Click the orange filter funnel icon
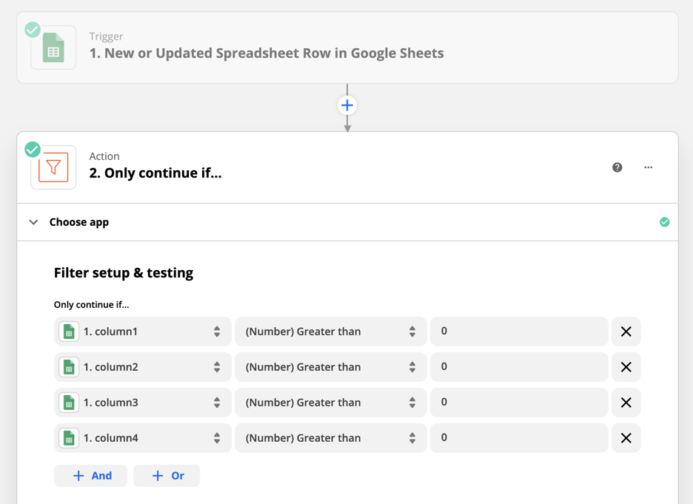693x504 pixels. click(53, 167)
